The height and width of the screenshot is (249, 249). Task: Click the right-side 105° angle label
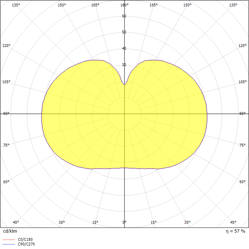coord(243,82)
